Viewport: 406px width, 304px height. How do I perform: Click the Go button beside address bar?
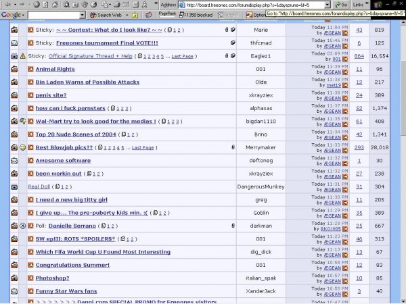pos(340,5)
